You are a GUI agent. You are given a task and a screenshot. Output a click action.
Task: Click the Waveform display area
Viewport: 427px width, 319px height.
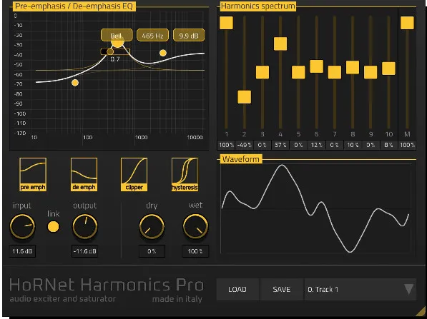[x=316, y=208]
